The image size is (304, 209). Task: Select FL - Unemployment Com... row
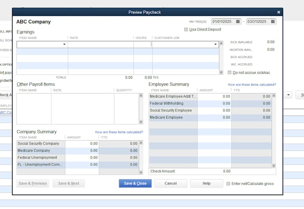tap(78, 165)
